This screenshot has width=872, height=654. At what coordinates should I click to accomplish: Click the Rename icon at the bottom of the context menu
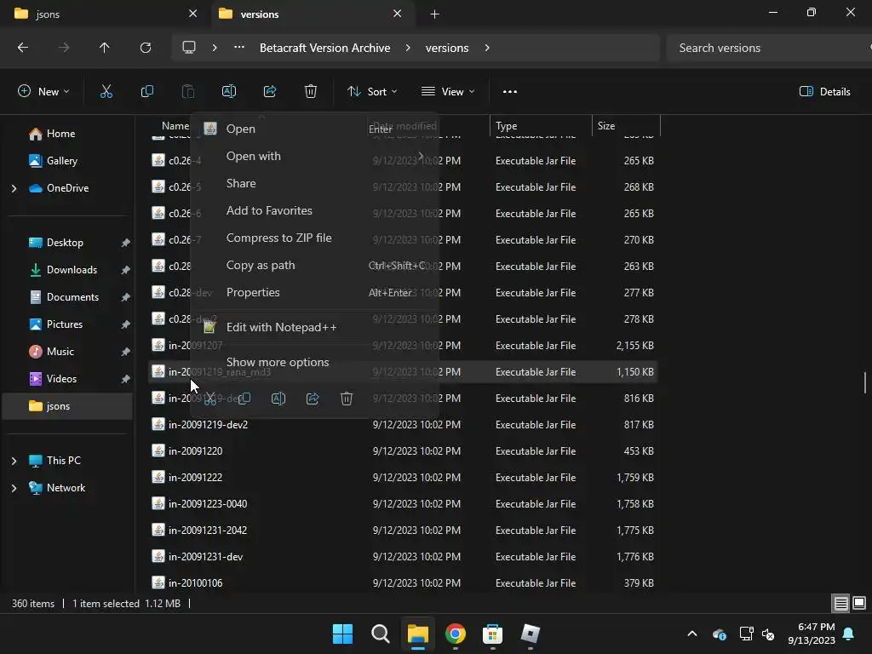pos(278,399)
